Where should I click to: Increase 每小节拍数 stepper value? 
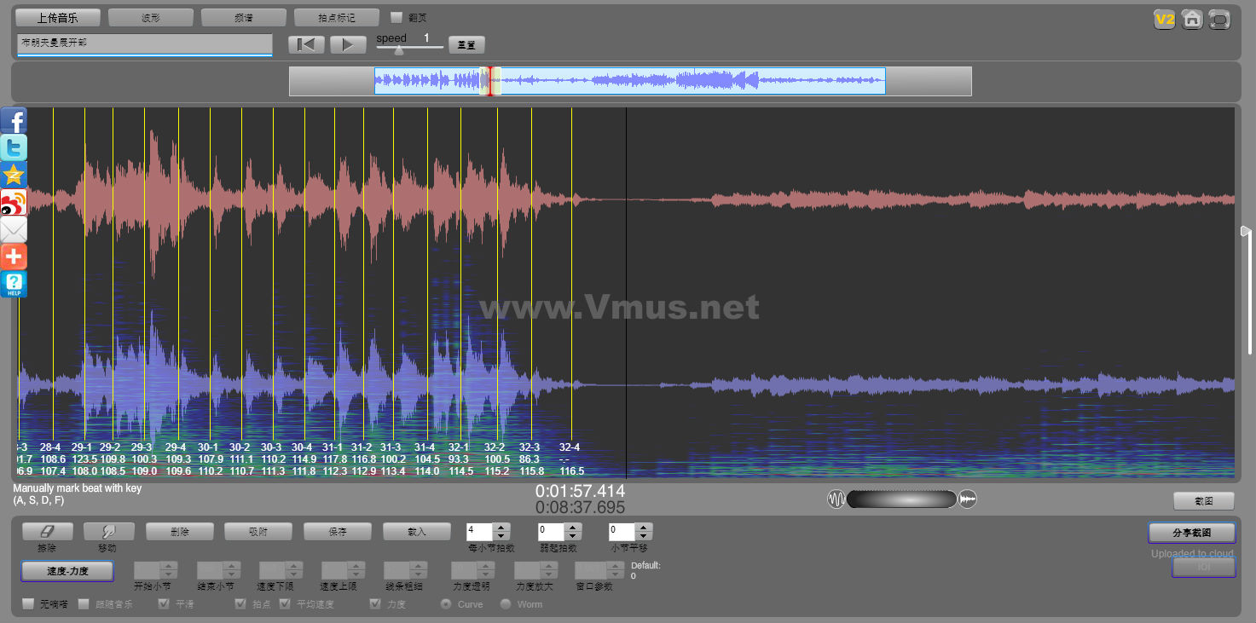[501, 527]
